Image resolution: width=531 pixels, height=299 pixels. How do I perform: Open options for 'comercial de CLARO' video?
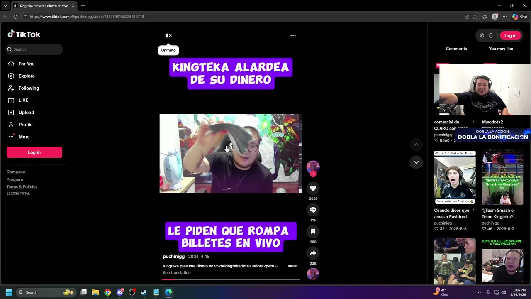pos(473,122)
